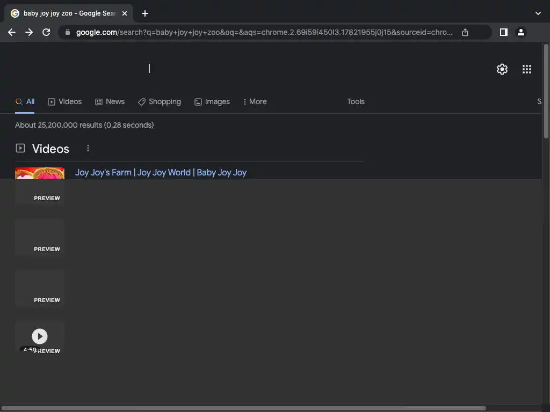
Task: Switch to the Videos results tab
Action: point(65,101)
